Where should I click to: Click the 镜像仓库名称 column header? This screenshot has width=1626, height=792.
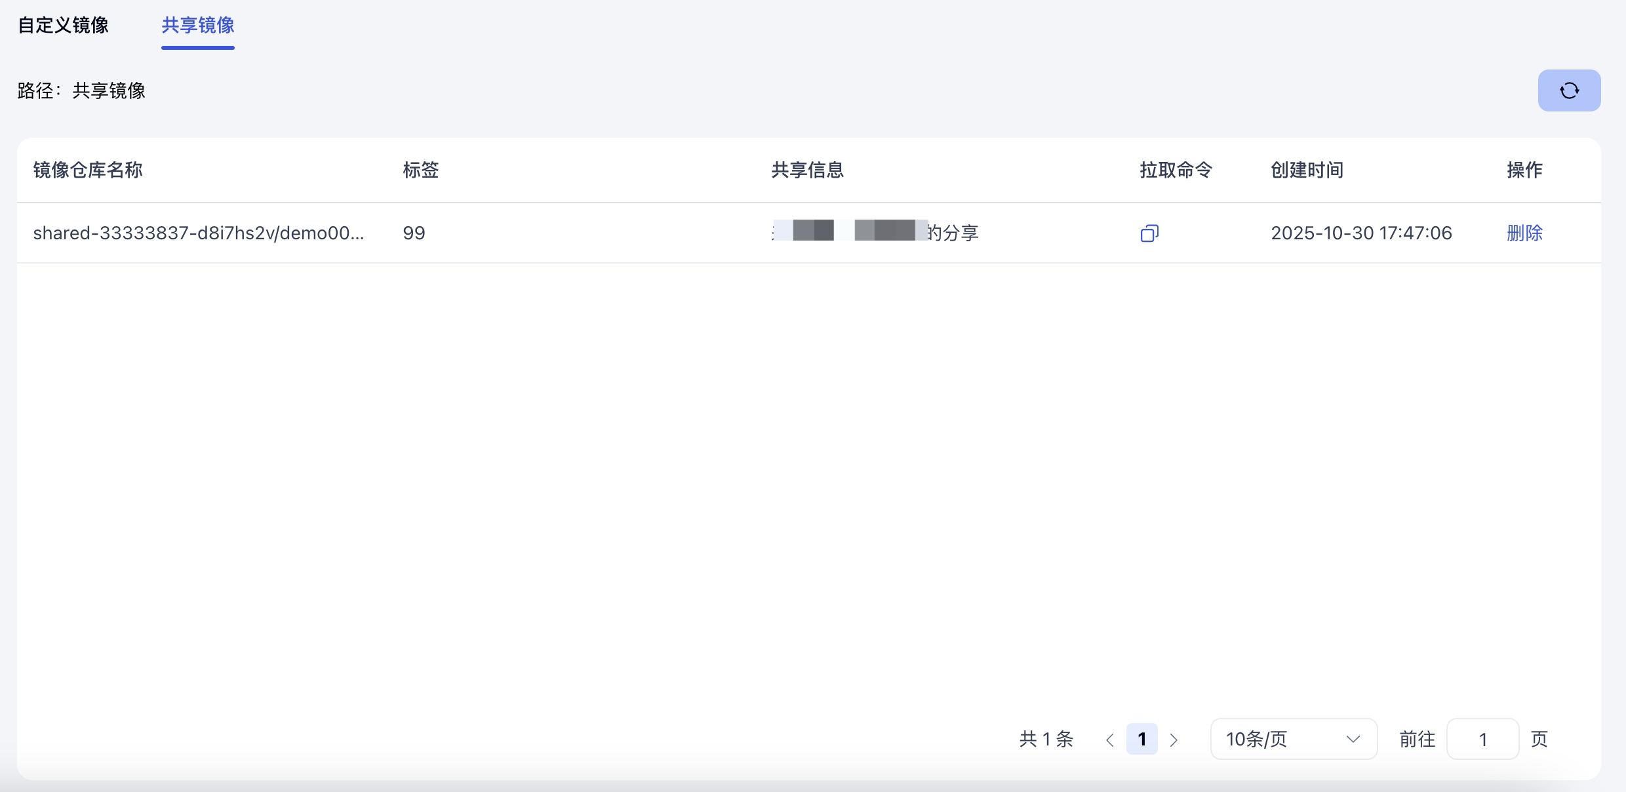88,170
